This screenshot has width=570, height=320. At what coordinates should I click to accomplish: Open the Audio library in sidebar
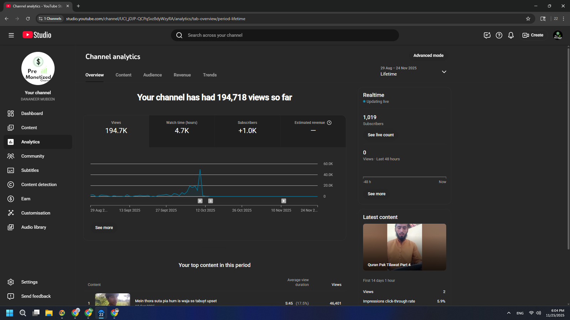(33, 227)
